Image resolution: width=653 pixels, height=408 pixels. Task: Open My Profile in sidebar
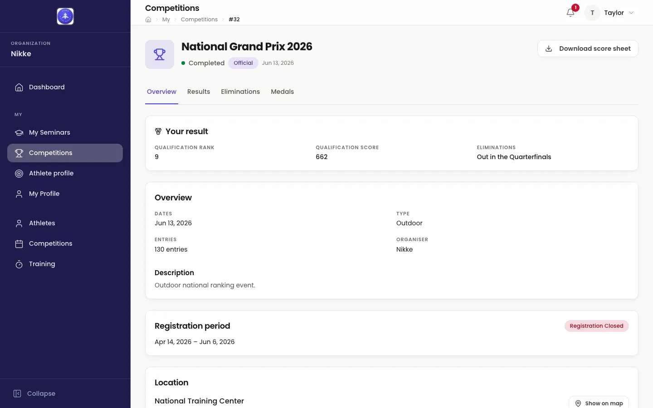click(x=65, y=194)
